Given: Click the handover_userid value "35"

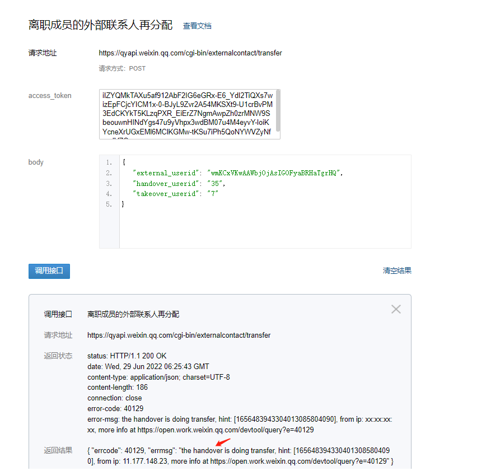Looking at the screenshot, I should click(x=215, y=184).
